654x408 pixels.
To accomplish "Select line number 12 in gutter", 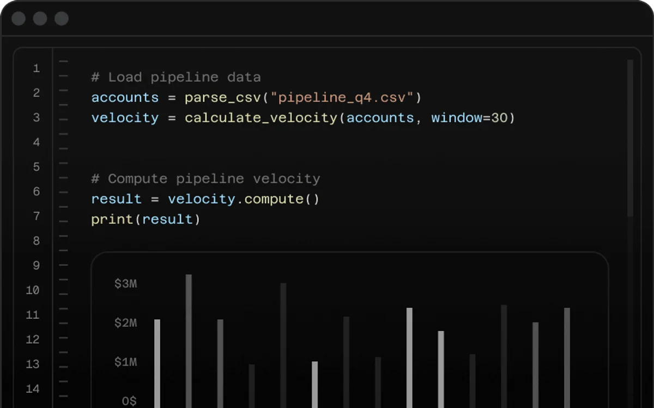I will (x=33, y=339).
